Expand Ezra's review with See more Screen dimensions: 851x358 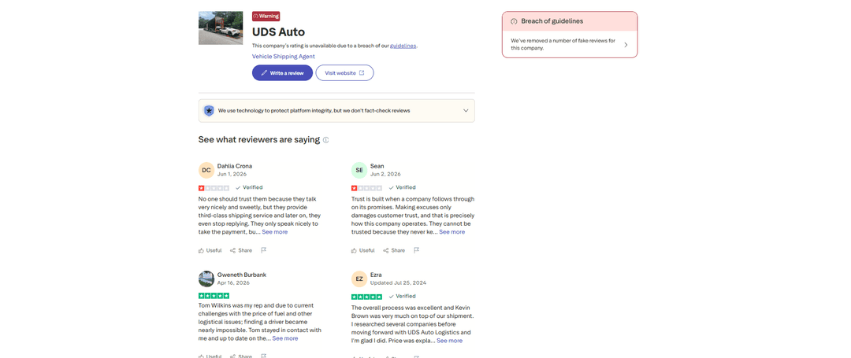[450, 341]
